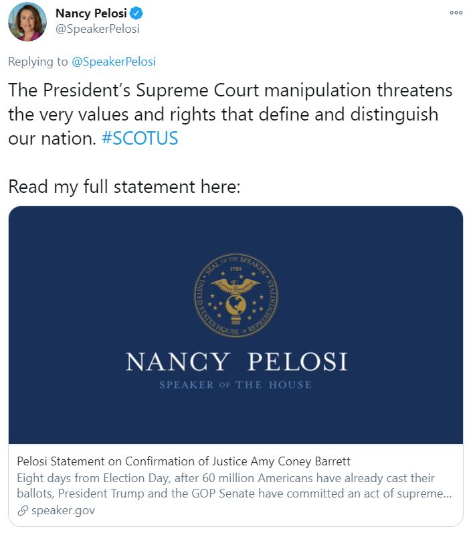This screenshot has width=469, height=533.
Task: Click the speaker.gov domain link
Action: [x=63, y=511]
